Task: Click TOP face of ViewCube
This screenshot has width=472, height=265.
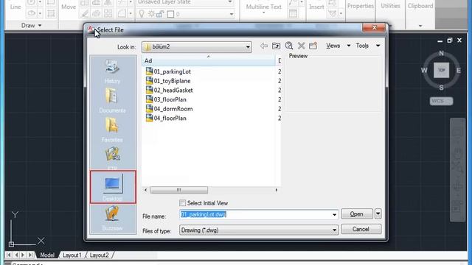Action: point(441,70)
